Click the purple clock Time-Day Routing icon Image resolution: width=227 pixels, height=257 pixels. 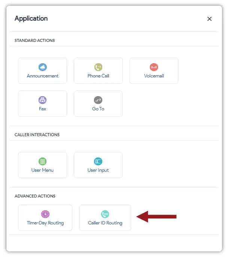click(x=45, y=214)
